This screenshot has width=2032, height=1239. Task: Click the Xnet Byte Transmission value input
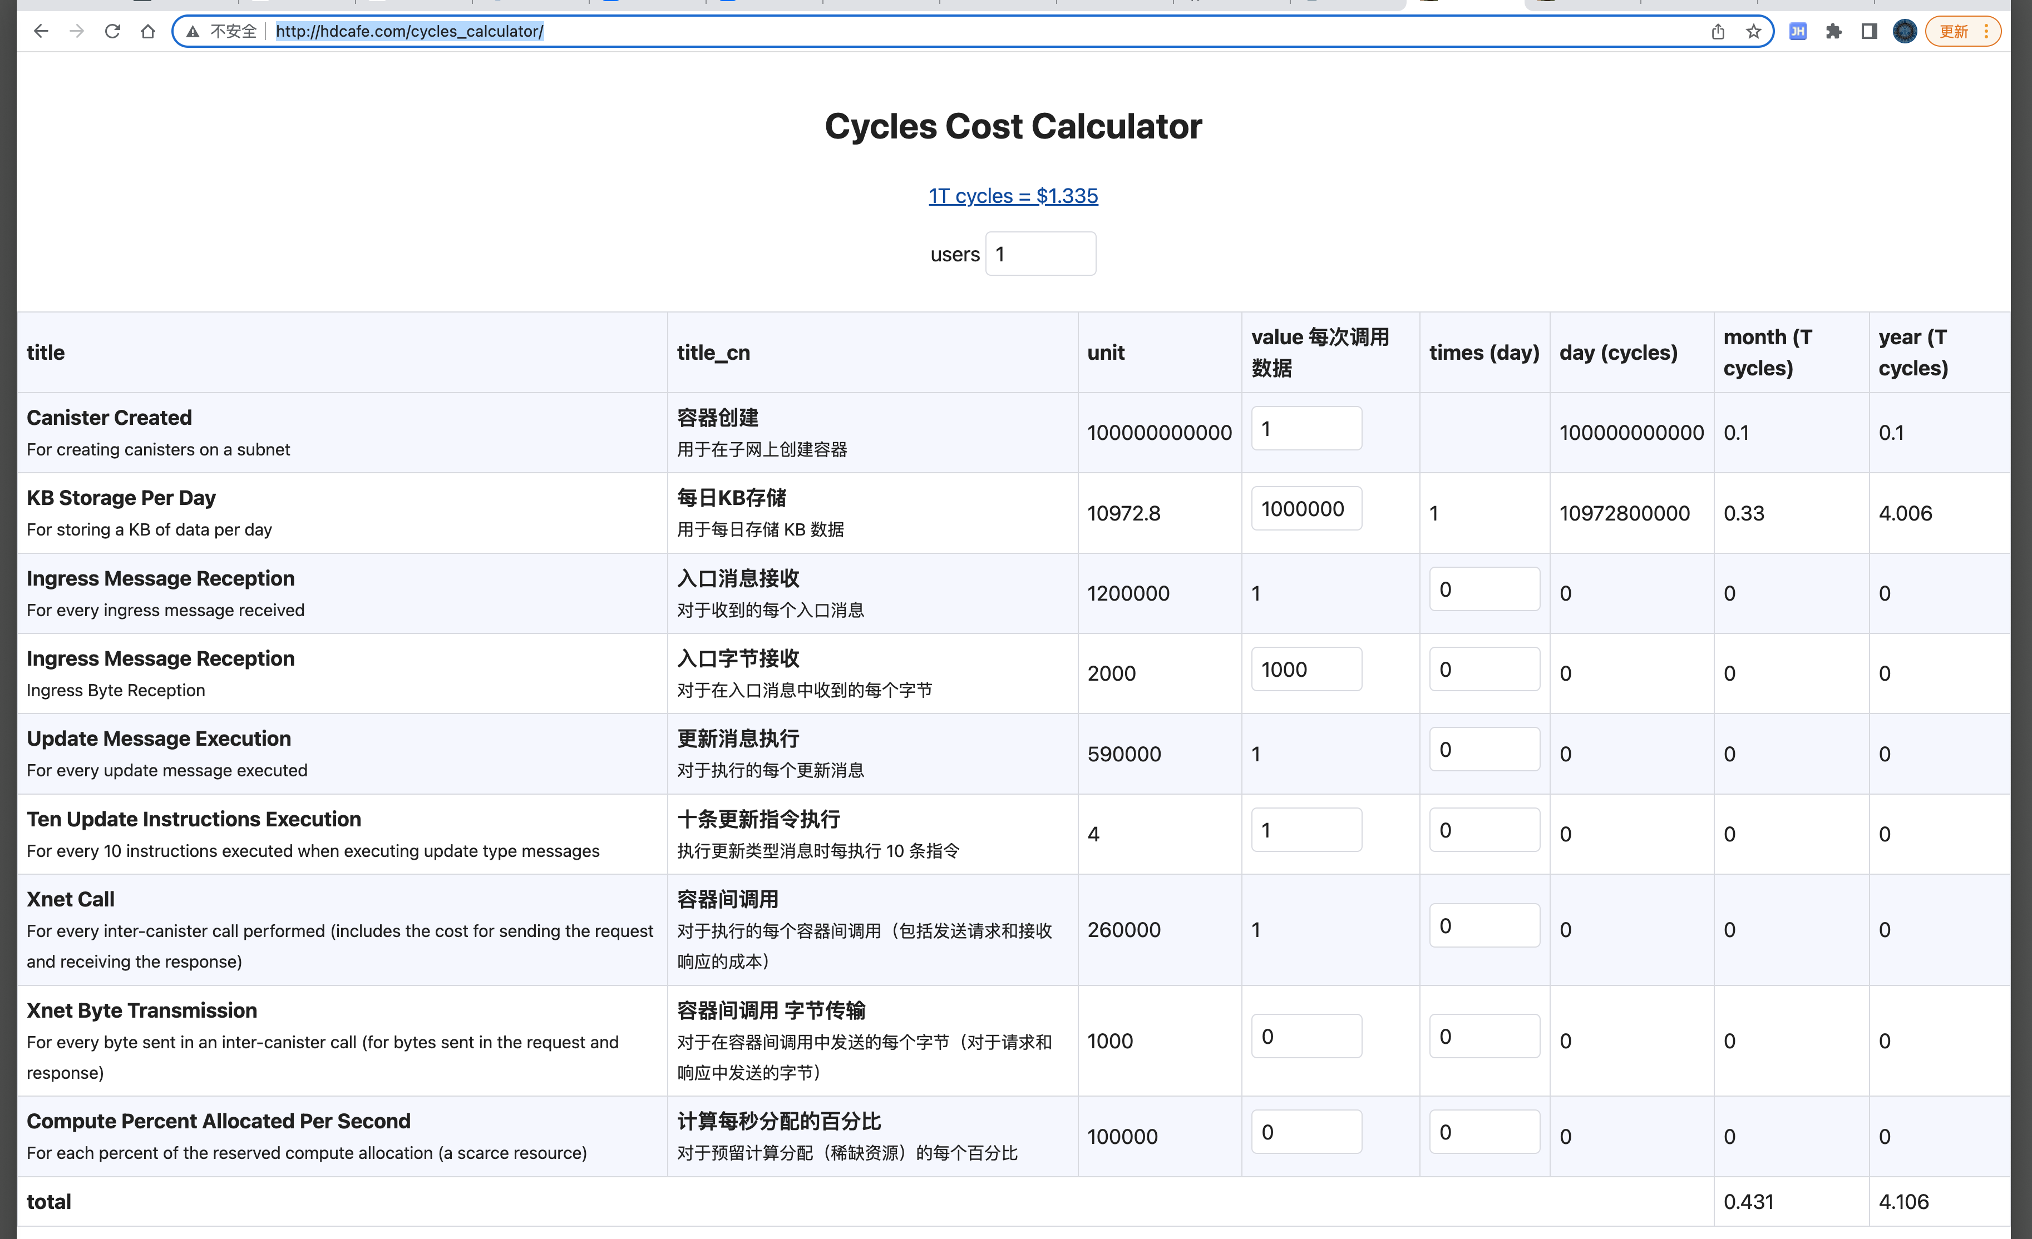(1305, 1035)
